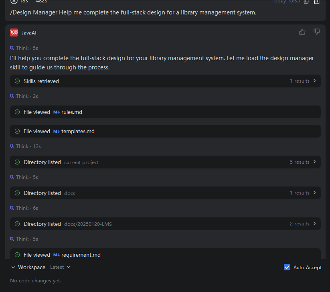
Task: Click the Directory listed docs row
Action: pyautogui.click(x=165, y=193)
